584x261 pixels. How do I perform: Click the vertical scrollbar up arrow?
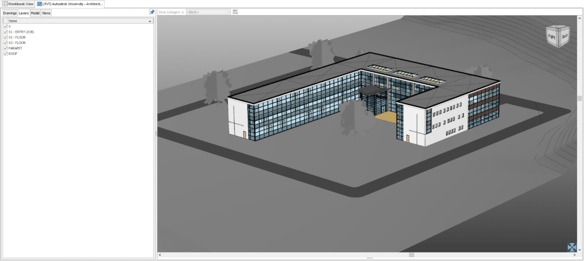pyautogui.click(x=580, y=18)
